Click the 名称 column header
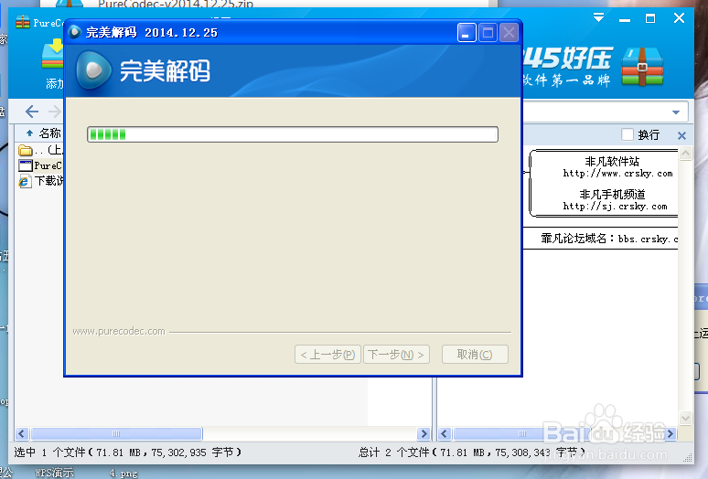 [49, 133]
